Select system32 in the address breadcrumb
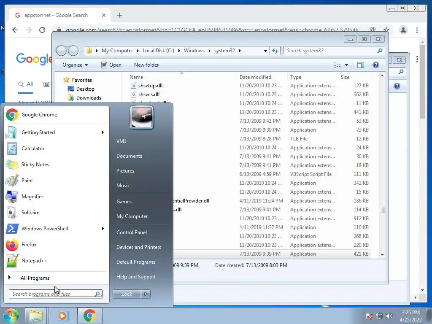Screen dimensions: 432x324 pyautogui.click(x=224, y=51)
